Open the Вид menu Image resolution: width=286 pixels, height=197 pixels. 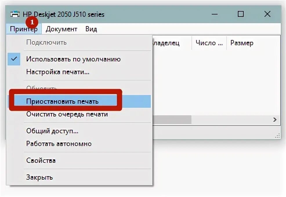(x=91, y=29)
